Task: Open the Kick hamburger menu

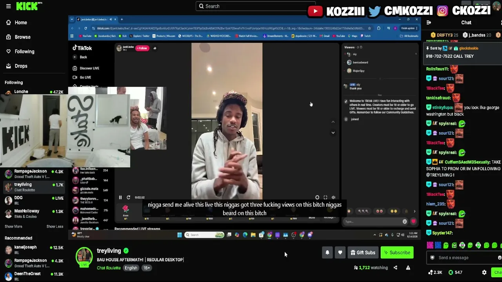Action: [8, 6]
